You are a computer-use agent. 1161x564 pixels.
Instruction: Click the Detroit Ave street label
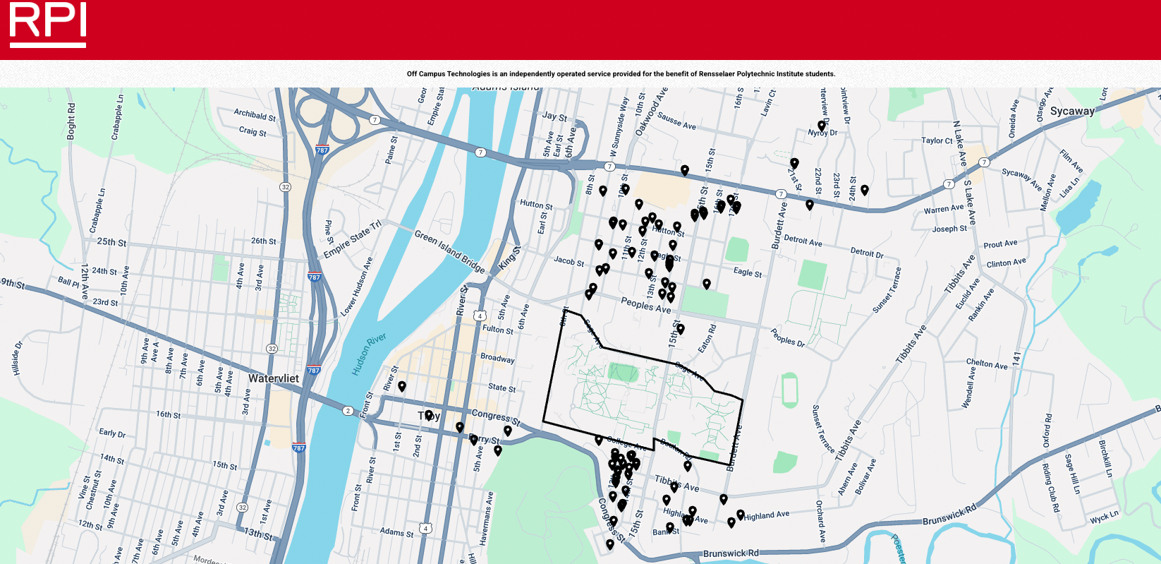(803, 241)
